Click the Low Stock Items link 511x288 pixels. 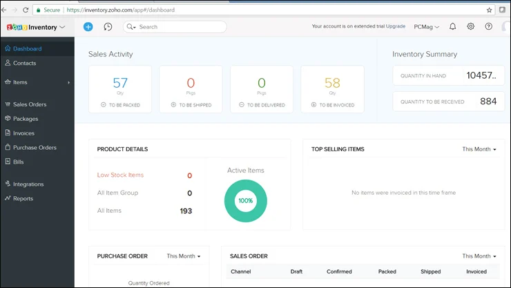click(120, 175)
